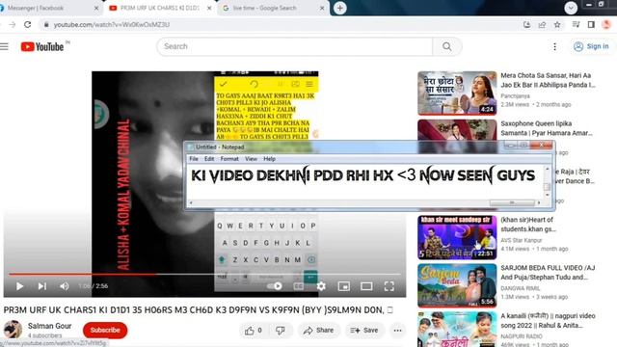The image size is (617, 347).
Task: Toggle theater mode
Action: [366, 286]
